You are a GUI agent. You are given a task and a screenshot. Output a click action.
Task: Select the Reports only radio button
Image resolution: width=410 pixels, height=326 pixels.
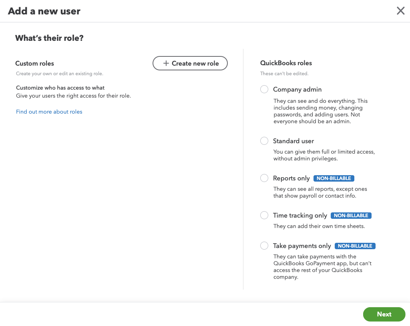264,178
